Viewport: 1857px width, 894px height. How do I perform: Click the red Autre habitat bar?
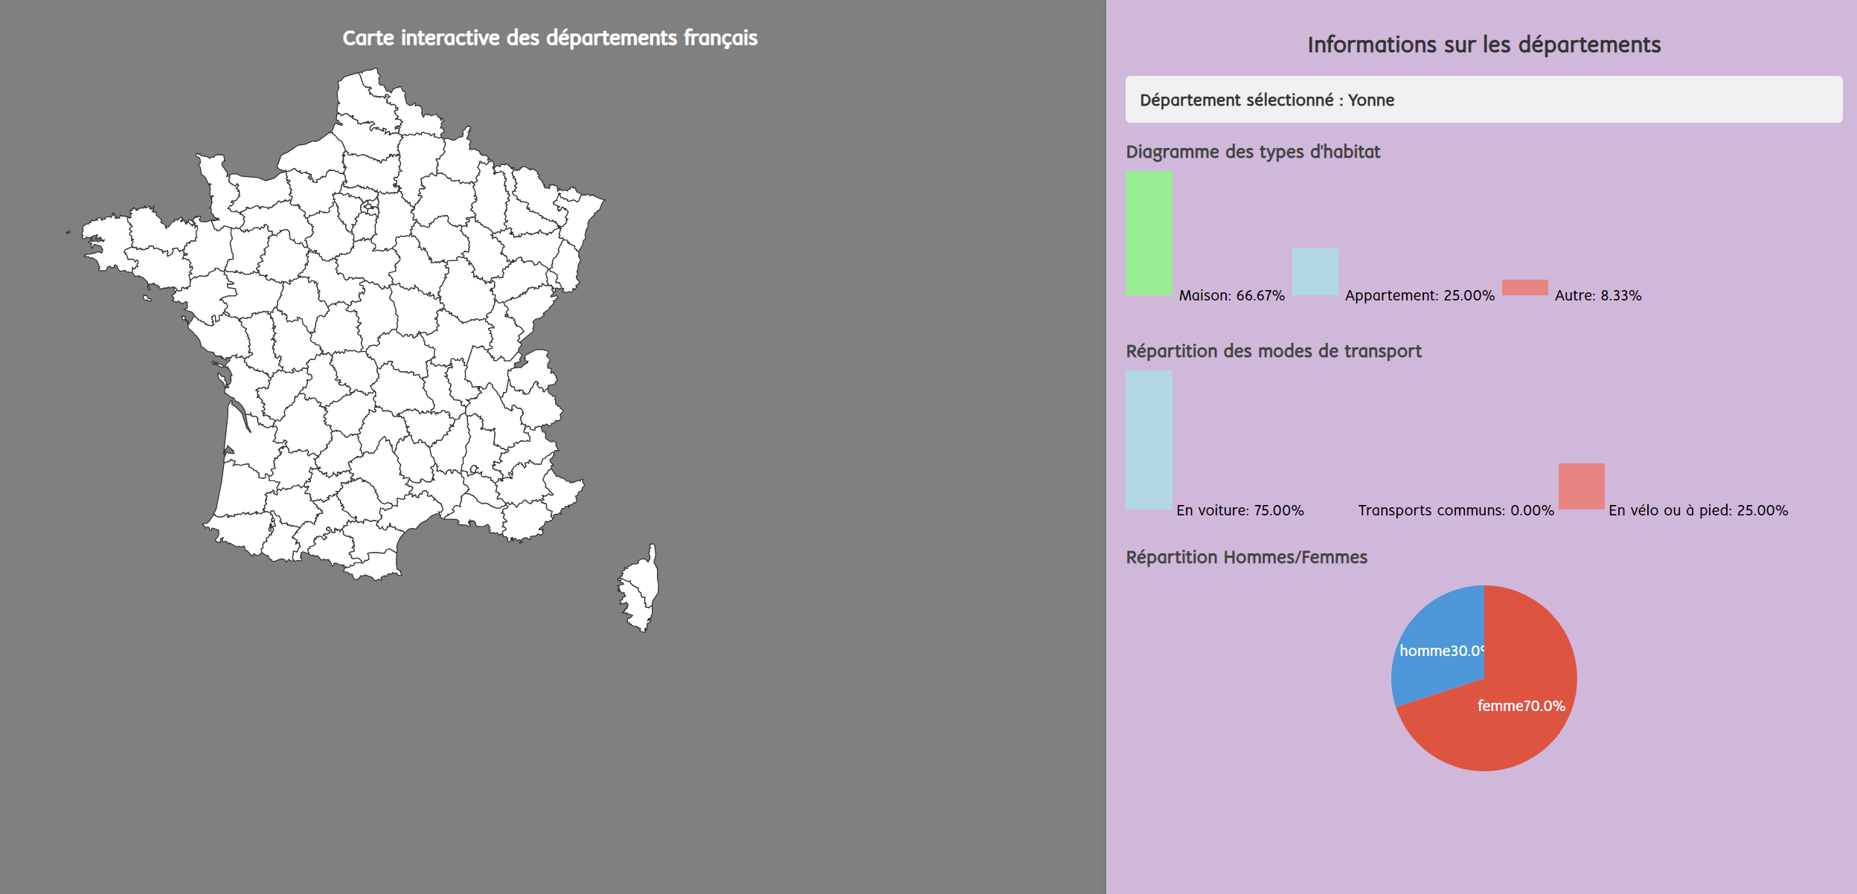tap(1524, 288)
